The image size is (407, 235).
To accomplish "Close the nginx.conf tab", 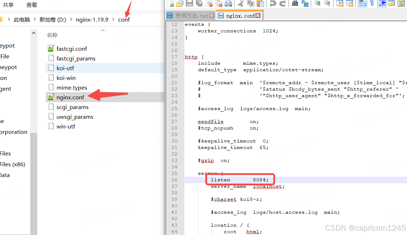I will [258, 15].
